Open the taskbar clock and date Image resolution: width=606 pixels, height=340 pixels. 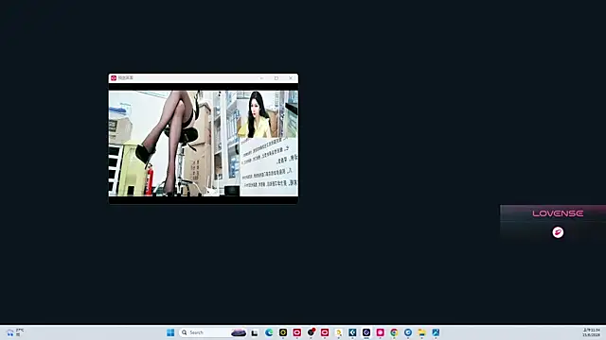click(x=591, y=332)
